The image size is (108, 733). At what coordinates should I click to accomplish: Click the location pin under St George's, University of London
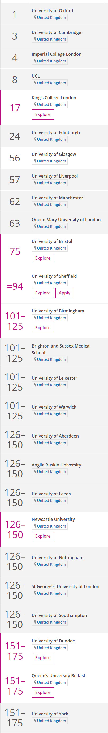coord(35,593)
